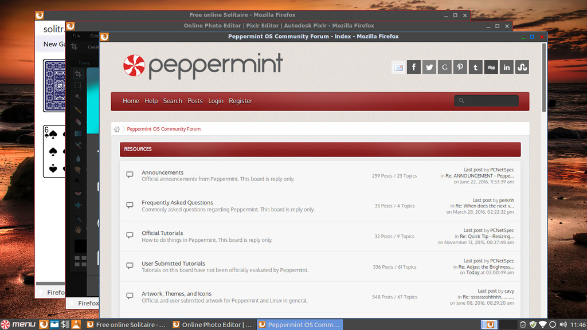Select the Marquee tool in Pixlr toolbox

pos(78,86)
